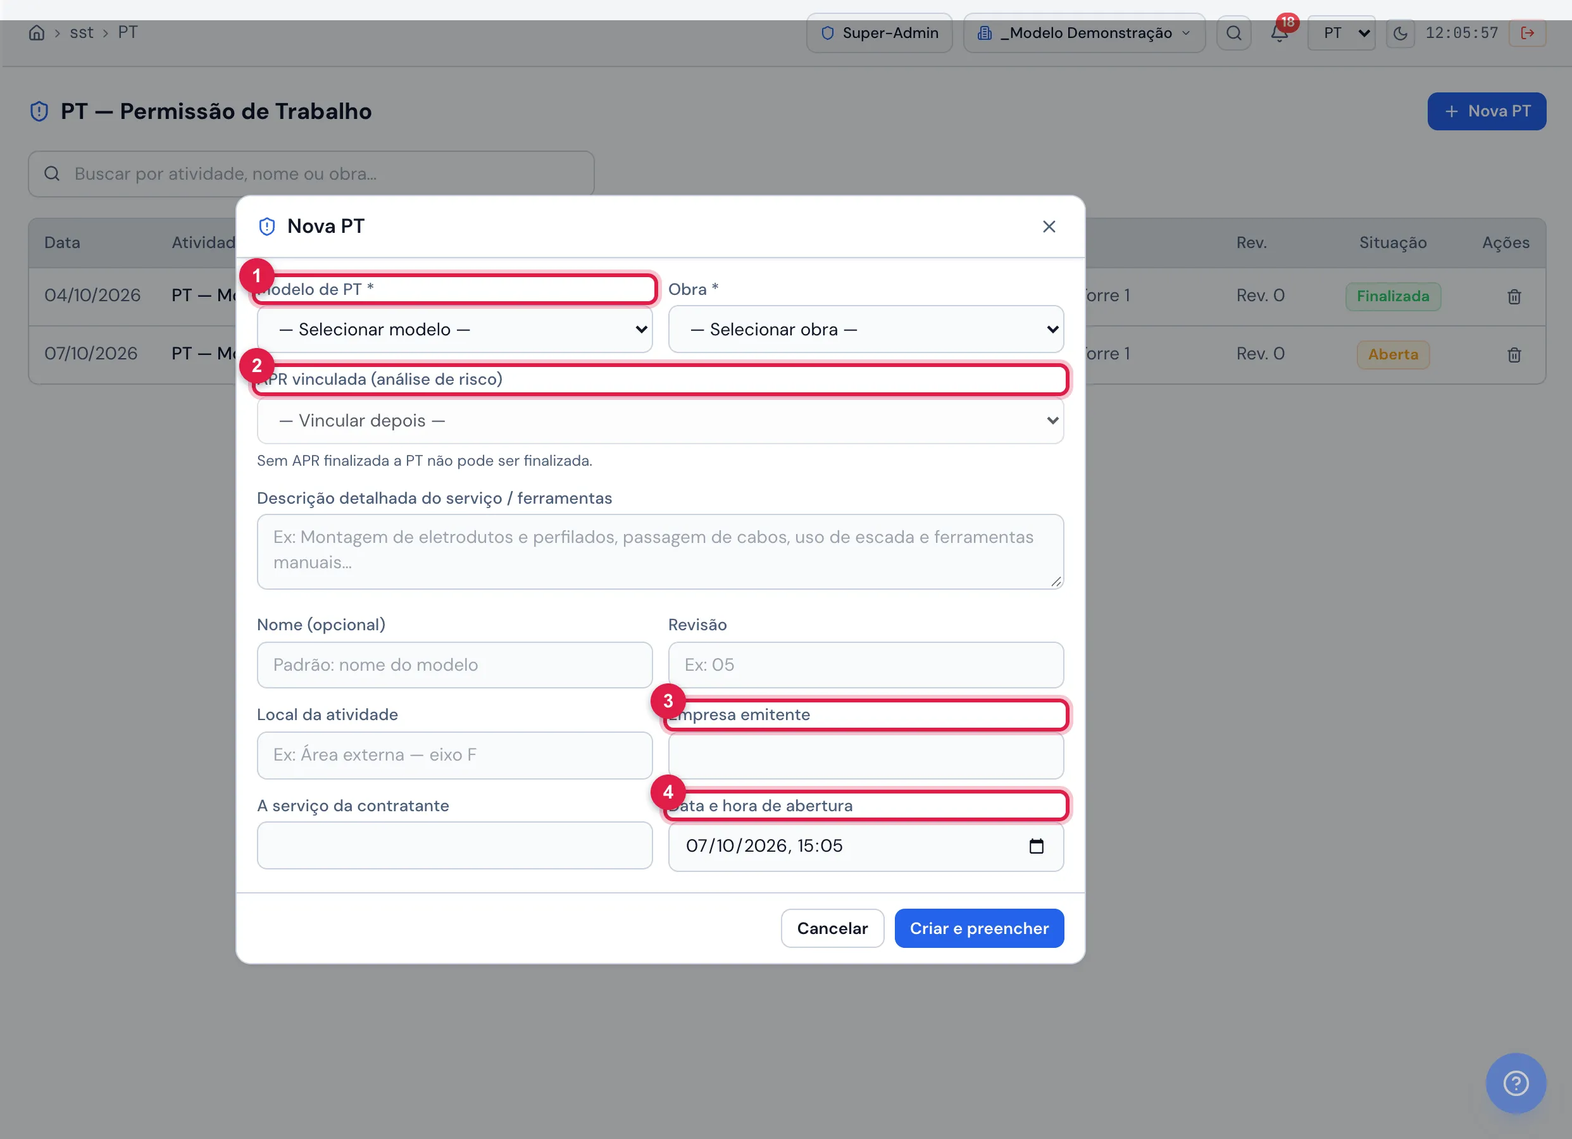Screen dimensions: 1572x1139
Task: Focus the Local da atividade field
Action: click(x=454, y=755)
